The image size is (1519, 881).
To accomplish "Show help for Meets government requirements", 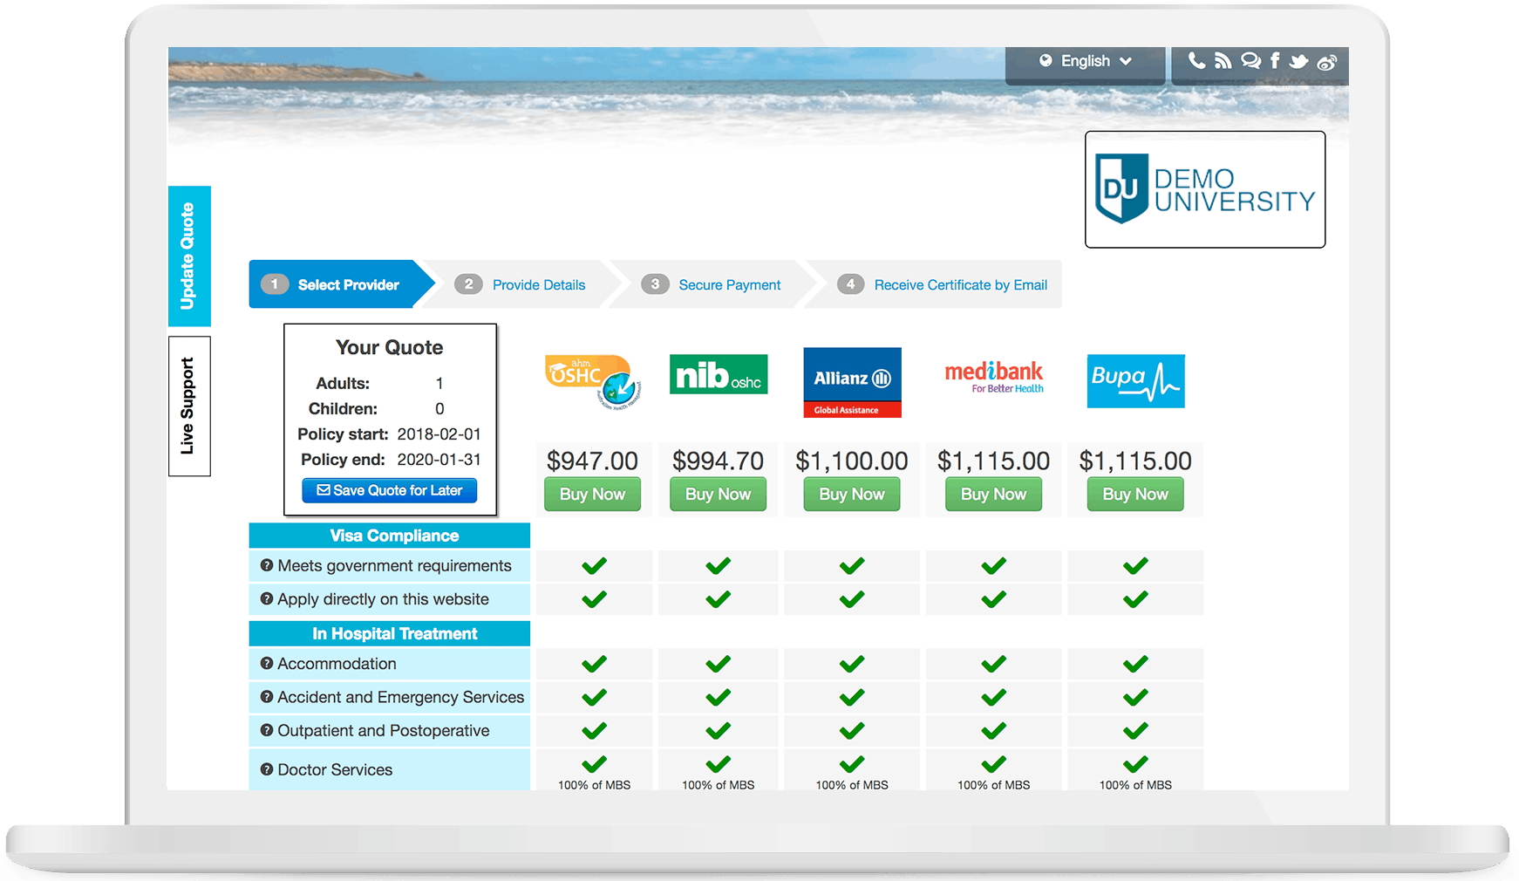I will [x=267, y=566].
